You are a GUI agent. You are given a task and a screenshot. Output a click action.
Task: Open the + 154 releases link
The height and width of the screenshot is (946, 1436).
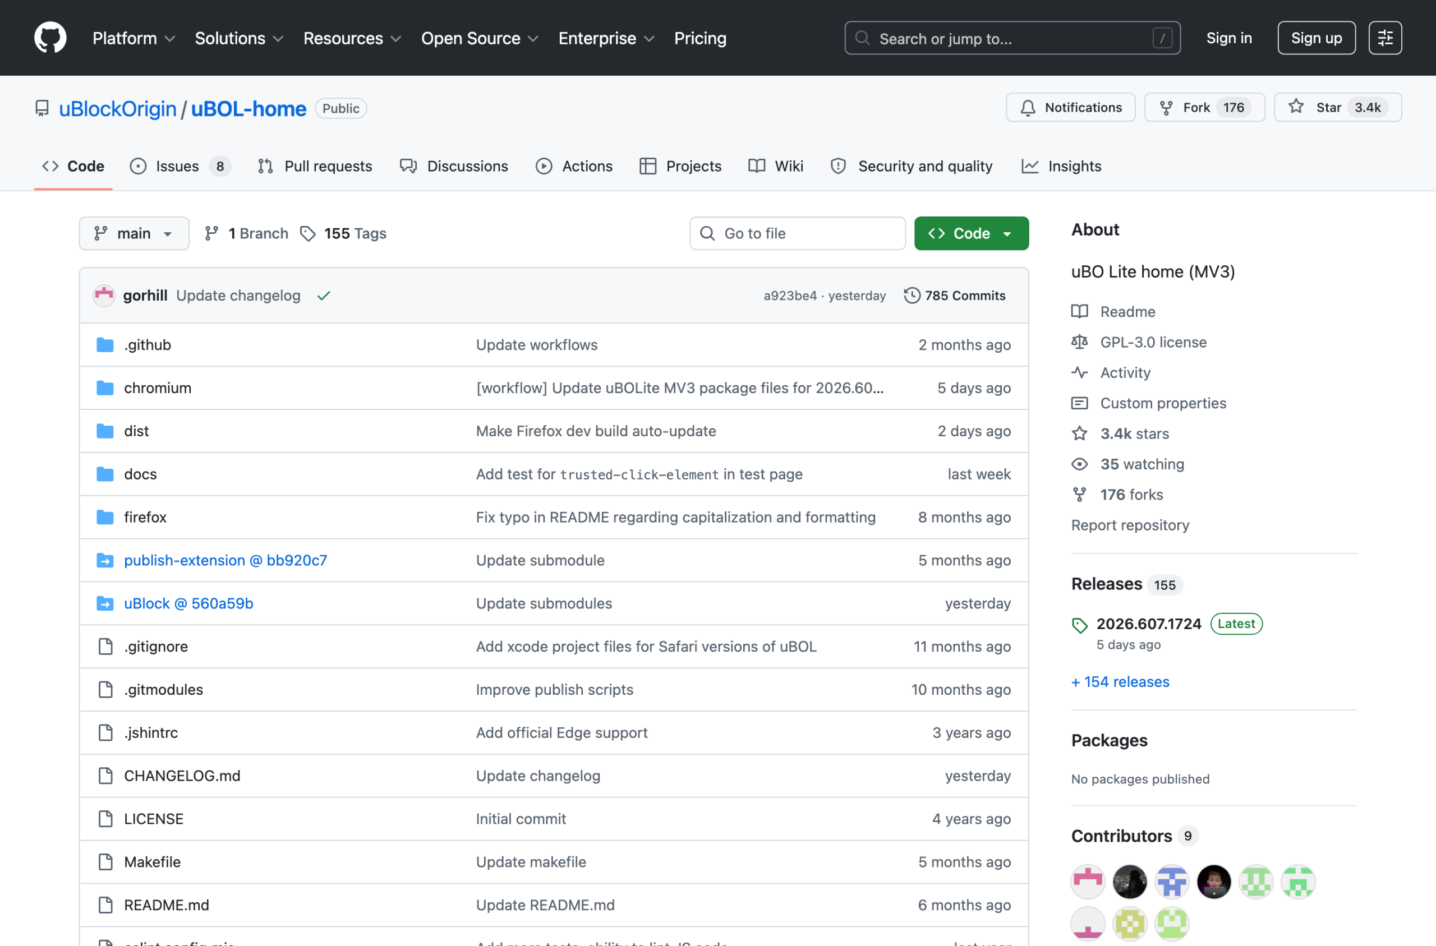point(1120,682)
